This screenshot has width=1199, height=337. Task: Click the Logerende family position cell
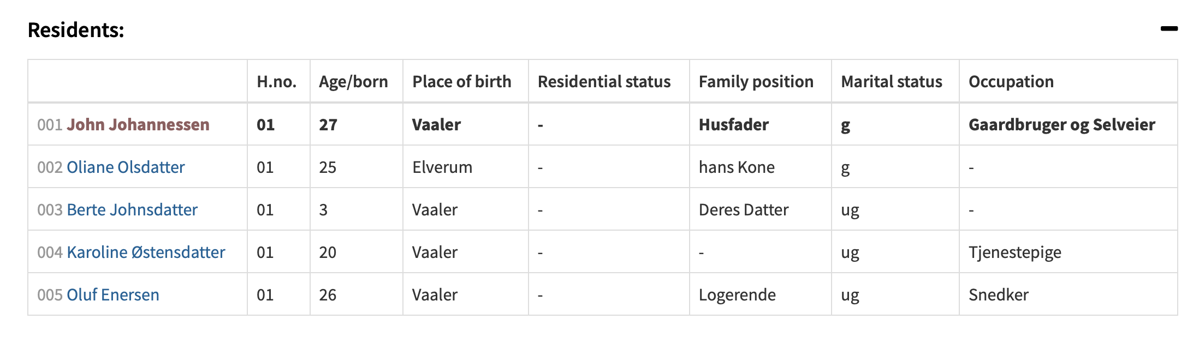pos(737,295)
